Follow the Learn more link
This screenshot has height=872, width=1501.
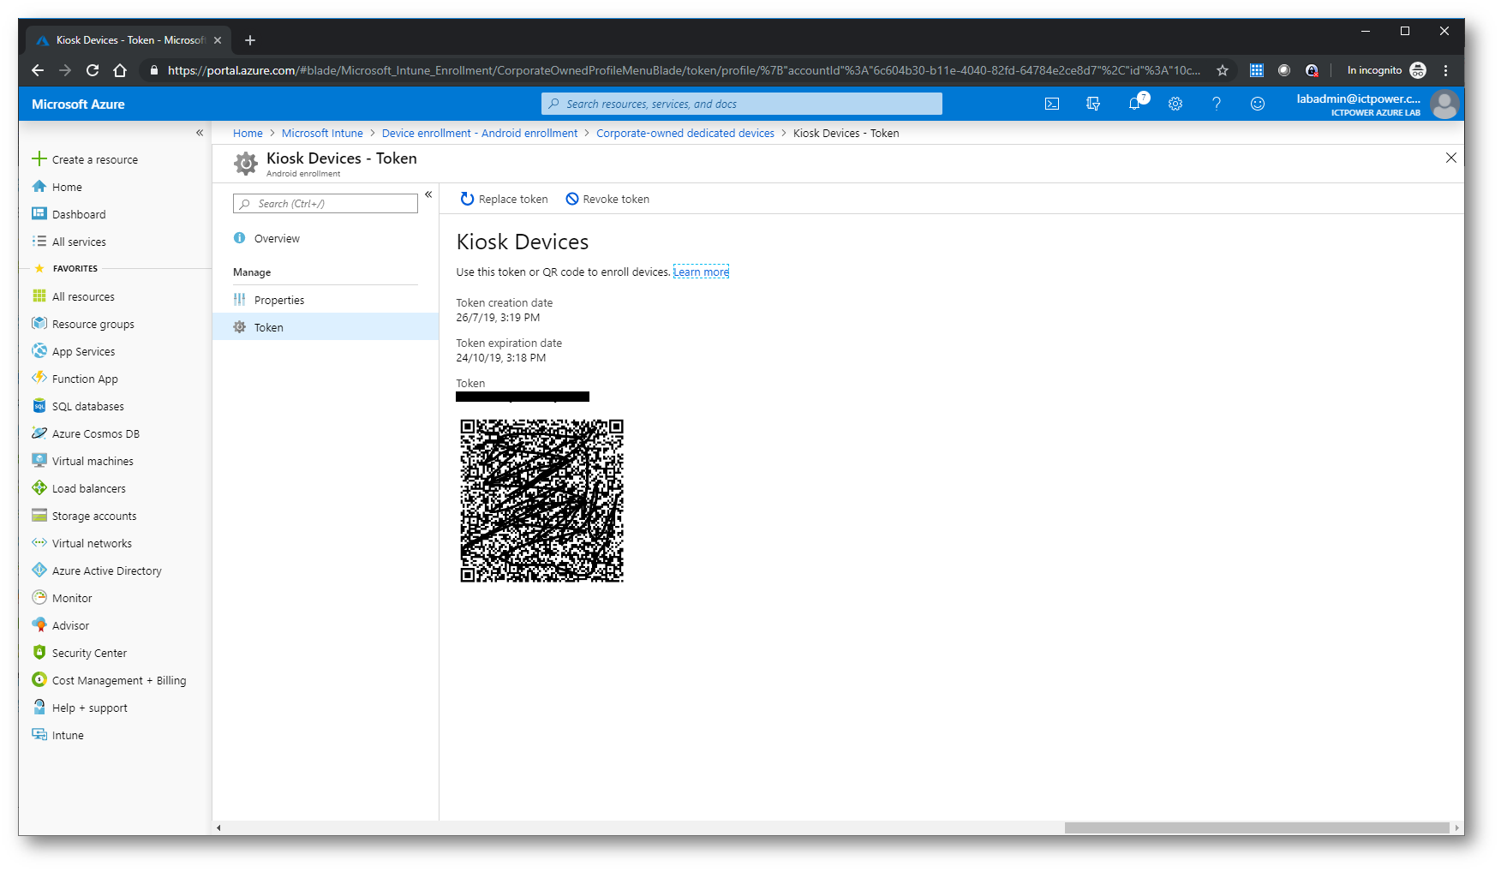tap(701, 272)
